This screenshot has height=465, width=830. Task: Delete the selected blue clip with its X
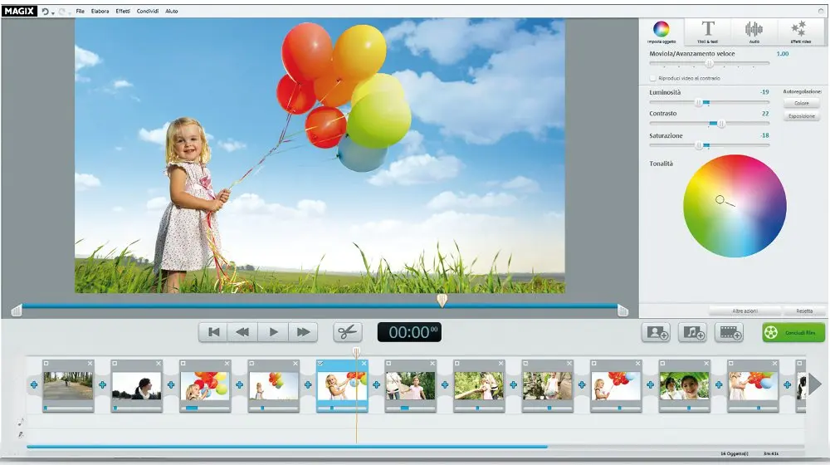pos(364,364)
